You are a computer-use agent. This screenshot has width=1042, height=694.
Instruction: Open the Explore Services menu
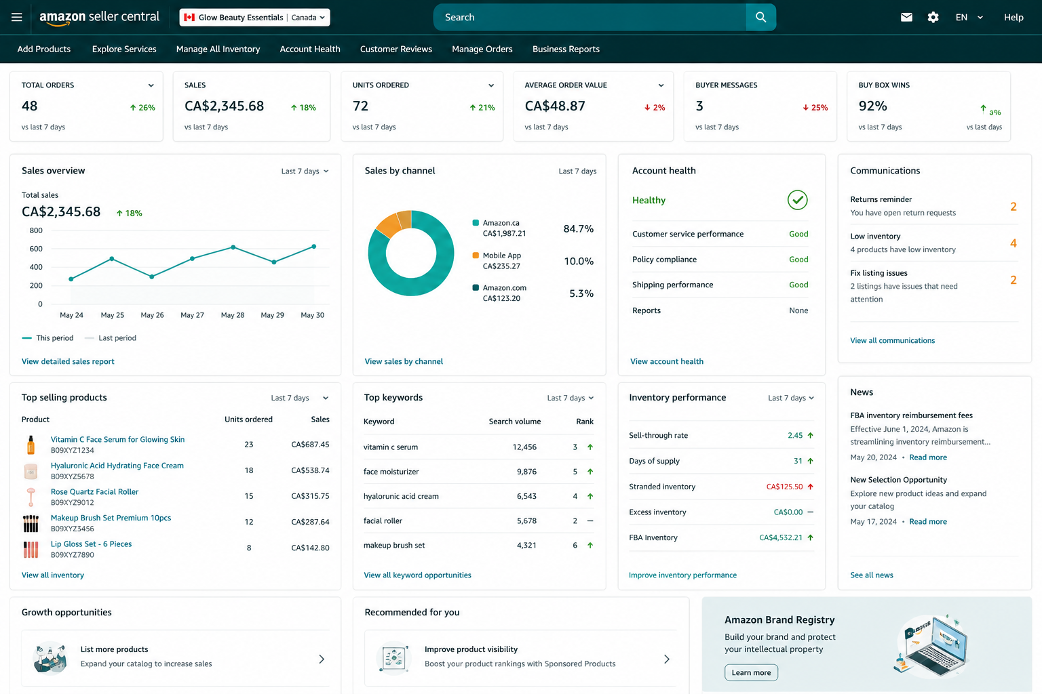click(124, 49)
